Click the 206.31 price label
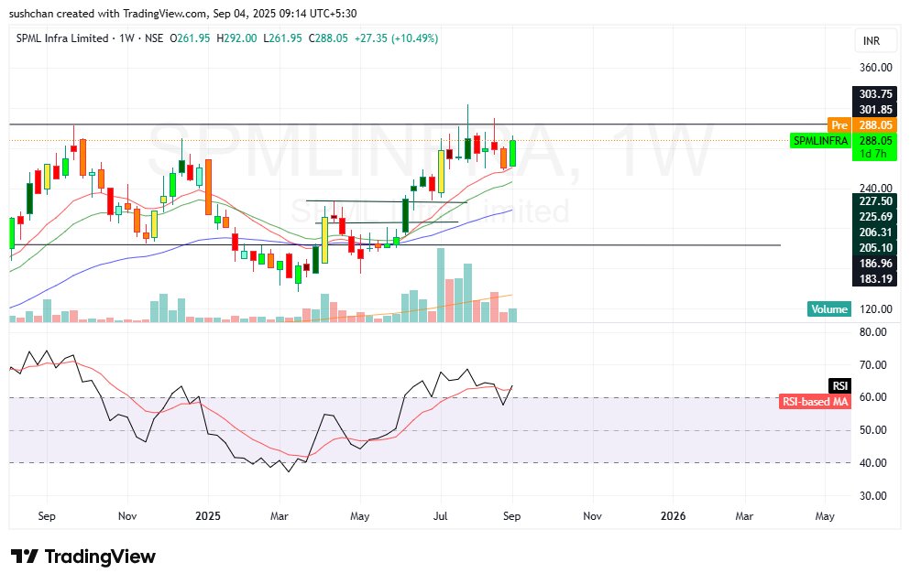Screen dimensions: 910x584 tap(875, 233)
